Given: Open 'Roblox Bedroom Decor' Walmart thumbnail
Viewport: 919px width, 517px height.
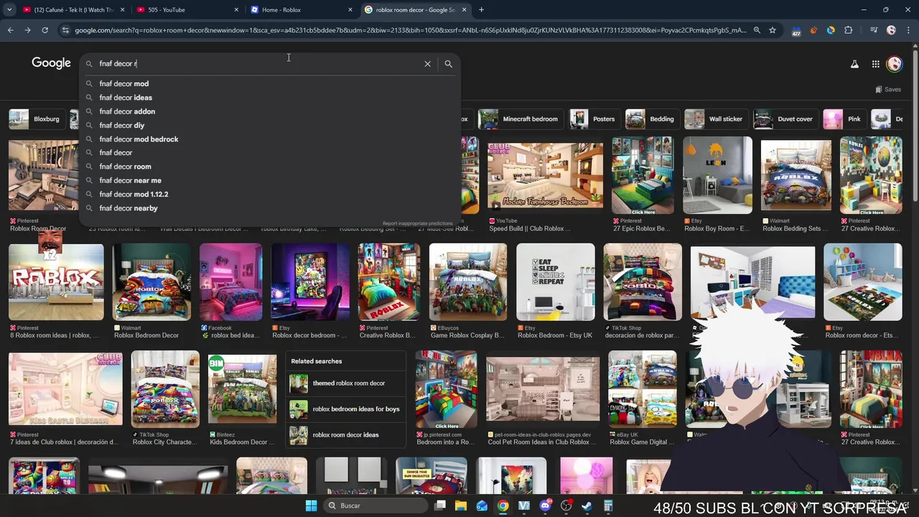Looking at the screenshot, I should pos(151,281).
